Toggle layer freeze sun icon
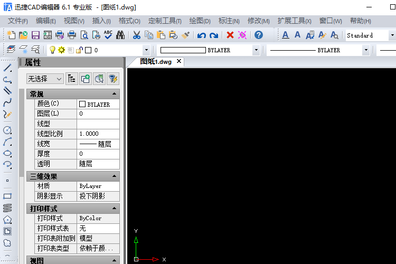396x264 pixels. (x=61, y=50)
